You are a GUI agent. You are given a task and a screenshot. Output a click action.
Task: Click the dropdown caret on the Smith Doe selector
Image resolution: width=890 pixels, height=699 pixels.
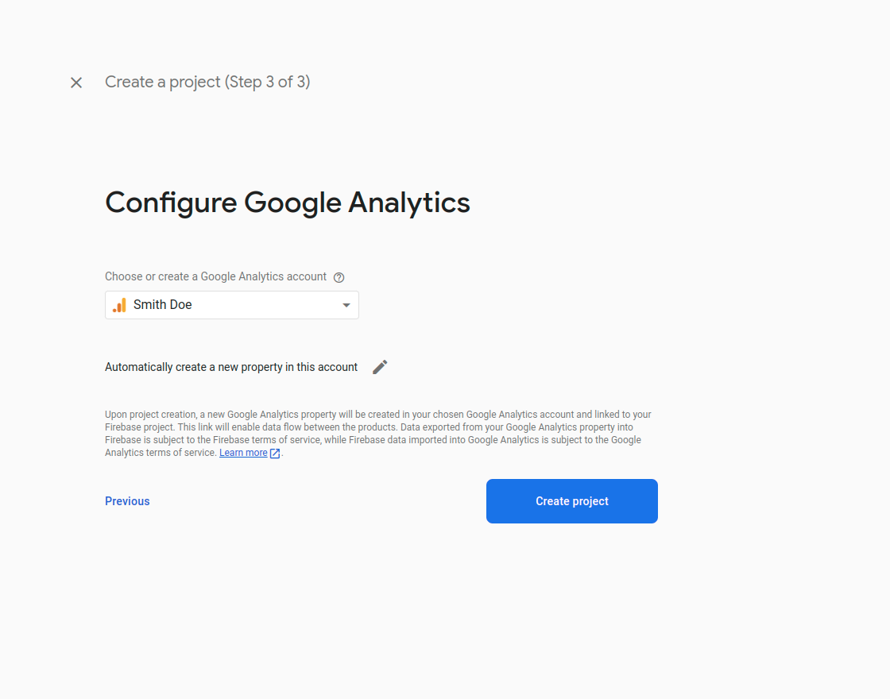coord(346,305)
